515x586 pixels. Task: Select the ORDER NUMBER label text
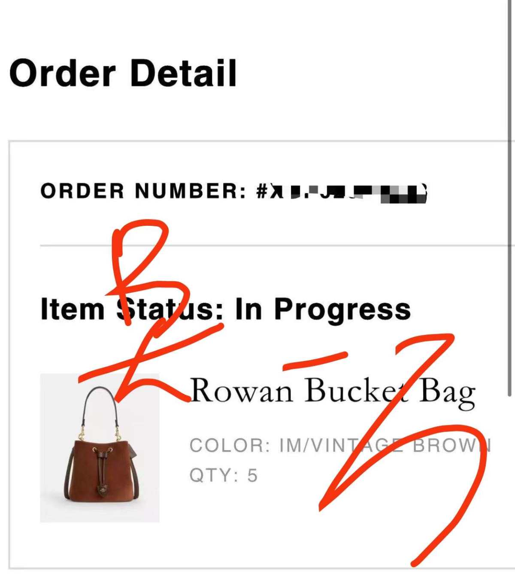click(143, 191)
